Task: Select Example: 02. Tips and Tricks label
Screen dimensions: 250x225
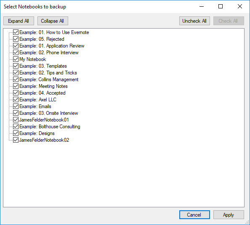Action: [48, 73]
